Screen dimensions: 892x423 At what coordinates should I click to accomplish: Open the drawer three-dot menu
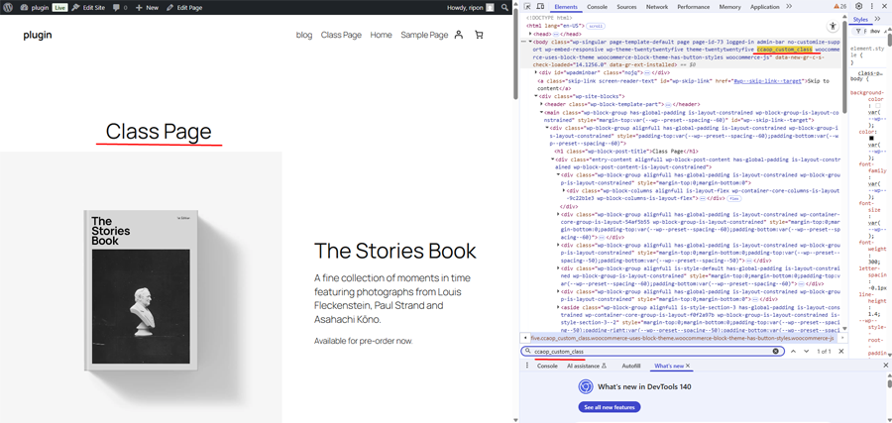tap(527, 366)
